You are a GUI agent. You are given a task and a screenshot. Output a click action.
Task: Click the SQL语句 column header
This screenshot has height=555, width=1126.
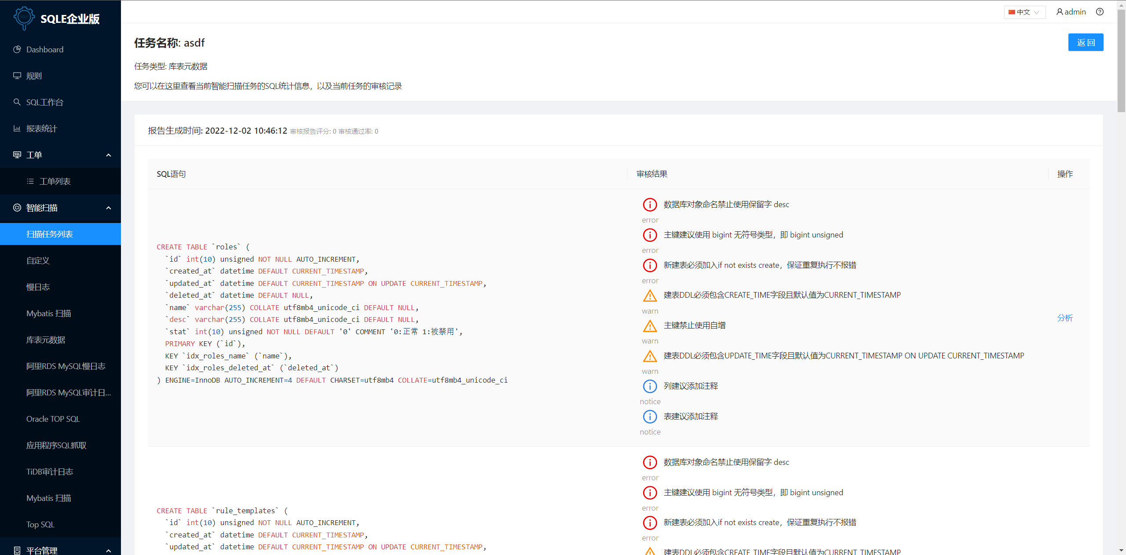point(171,174)
